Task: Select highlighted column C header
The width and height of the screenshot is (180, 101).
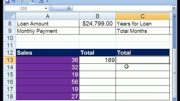Action: click(143, 16)
